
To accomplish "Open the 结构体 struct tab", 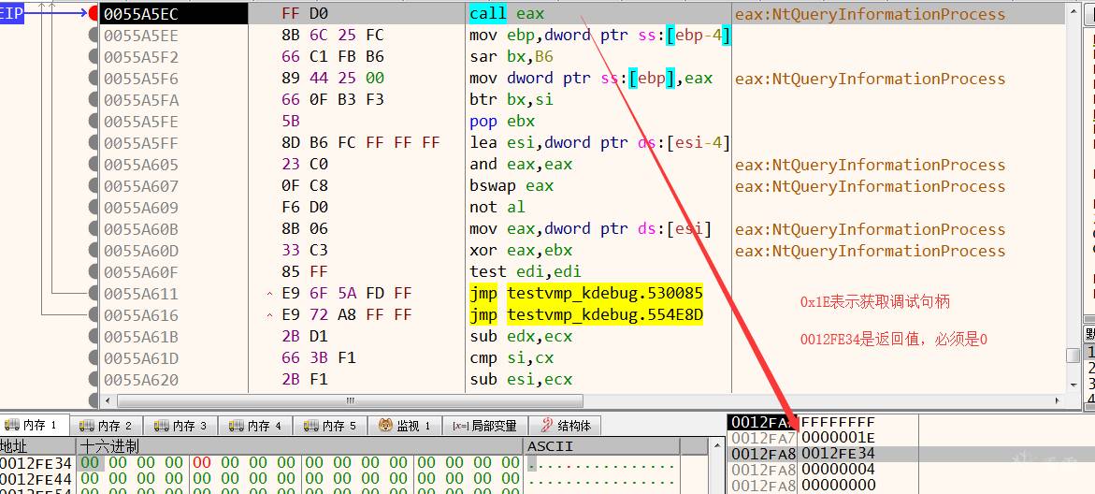I will 565,426.
